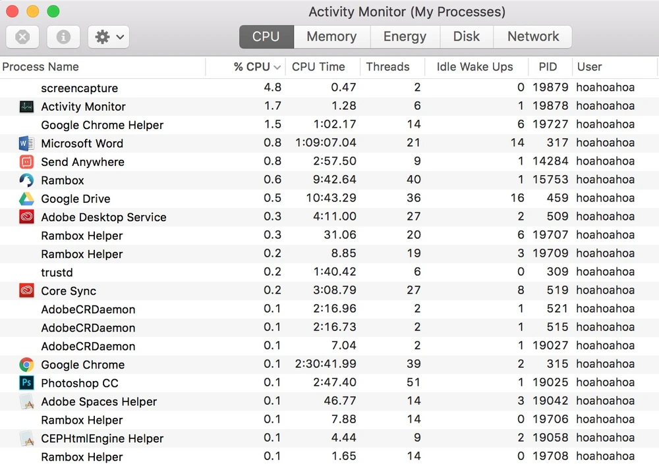The image size is (659, 464).
Task: Click the Photoshop CC process icon
Action: (x=26, y=382)
